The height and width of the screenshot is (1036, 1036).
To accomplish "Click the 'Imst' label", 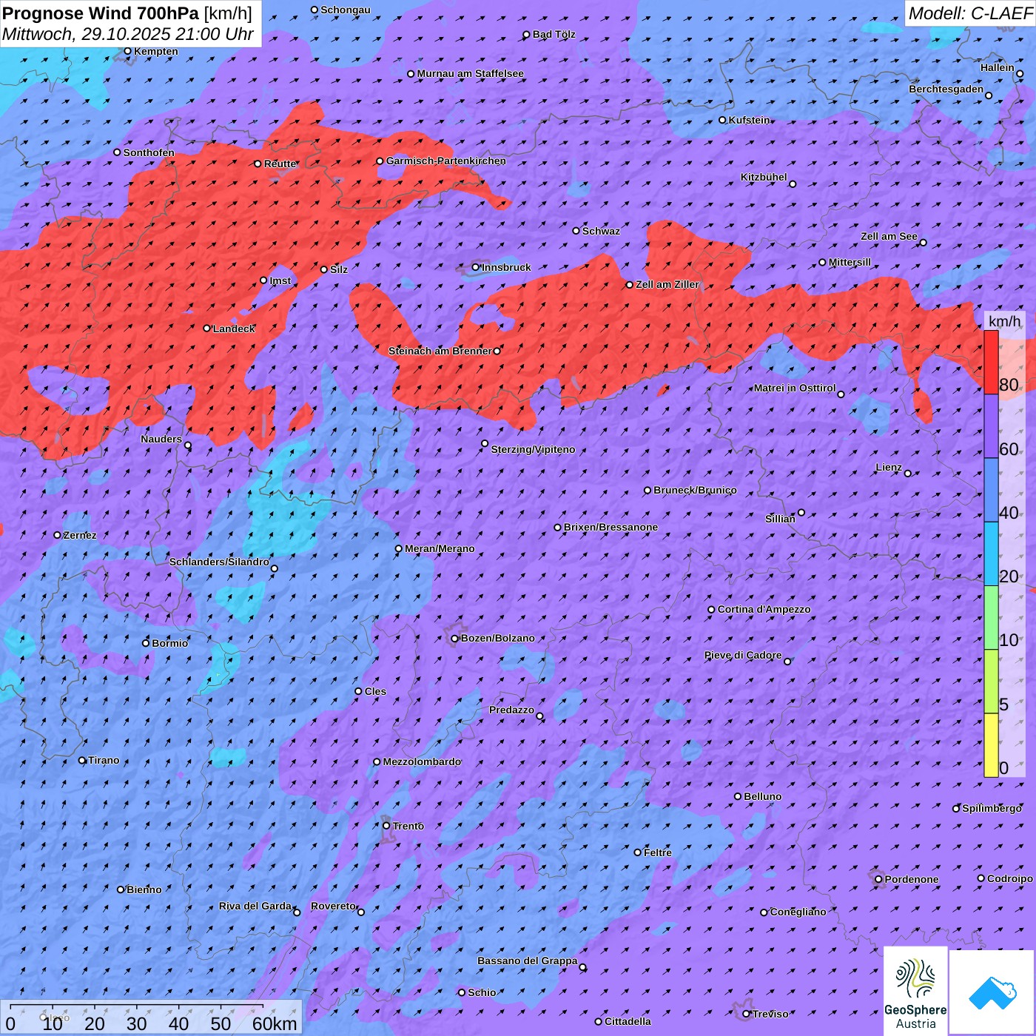I will click(x=280, y=280).
